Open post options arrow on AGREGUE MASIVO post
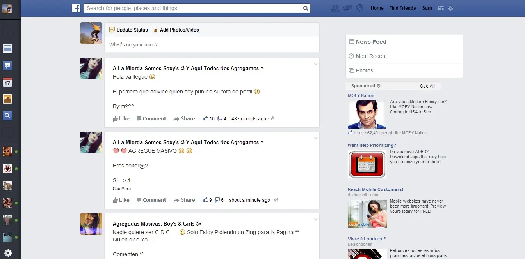 click(x=315, y=138)
